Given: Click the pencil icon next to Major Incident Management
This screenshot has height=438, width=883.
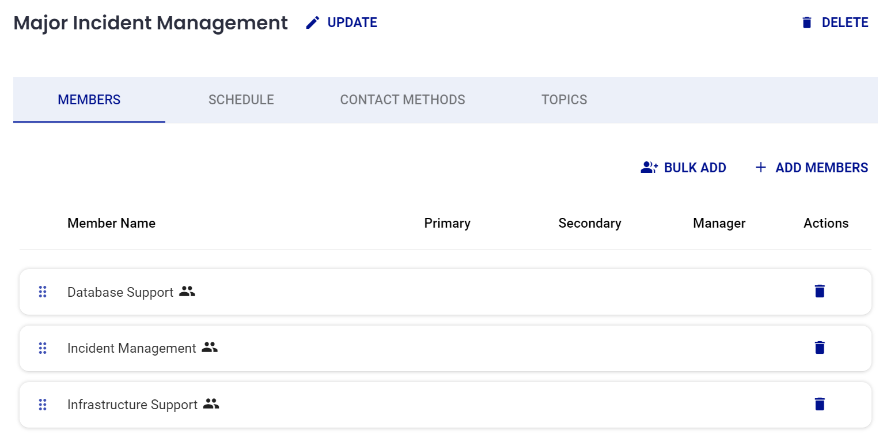Looking at the screenshot, I should click(313, 22).
